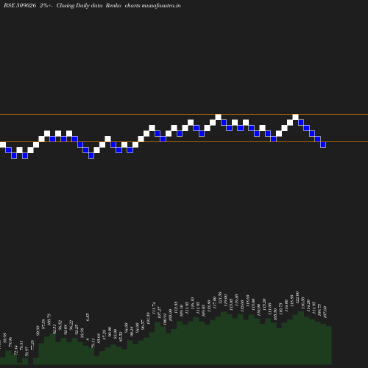Click the '112.55' value label

[x=176, y=308]
